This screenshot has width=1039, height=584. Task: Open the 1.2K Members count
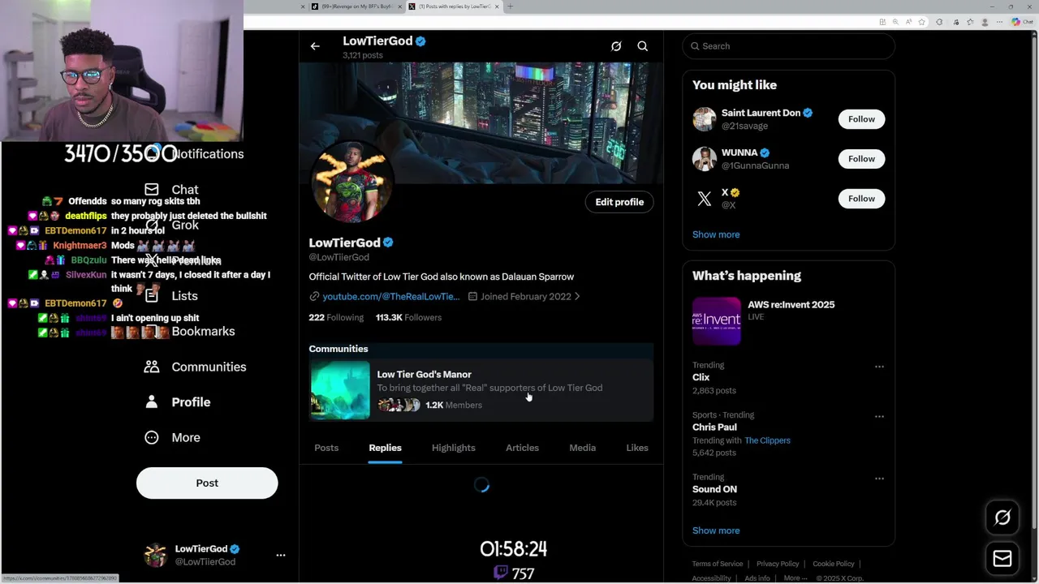[x=454, y=405]
